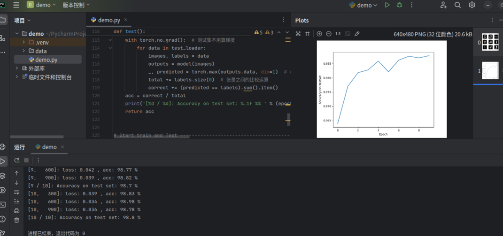Open the Python packages layers icon
Image resolution: width=503 pixels, height=236 pixels.
(2, 176)
